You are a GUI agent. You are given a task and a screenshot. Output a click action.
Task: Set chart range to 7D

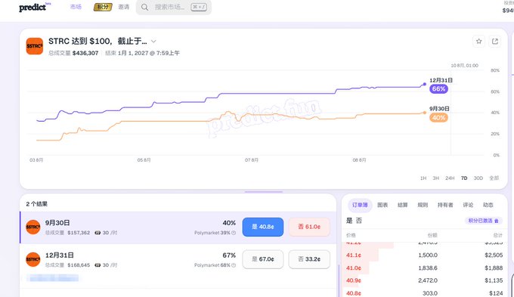[x=464, y=178]
